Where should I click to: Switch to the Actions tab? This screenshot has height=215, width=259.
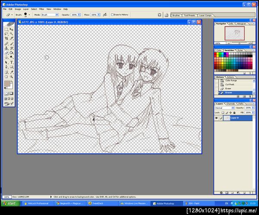[x=230, y=77]
